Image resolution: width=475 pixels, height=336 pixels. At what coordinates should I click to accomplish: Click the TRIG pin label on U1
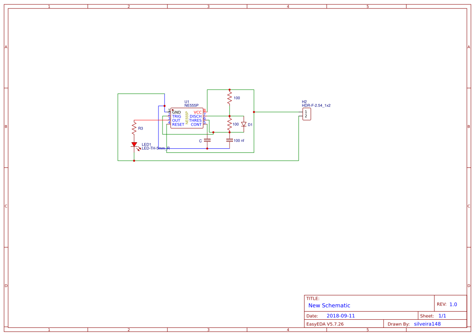(176, 117)
